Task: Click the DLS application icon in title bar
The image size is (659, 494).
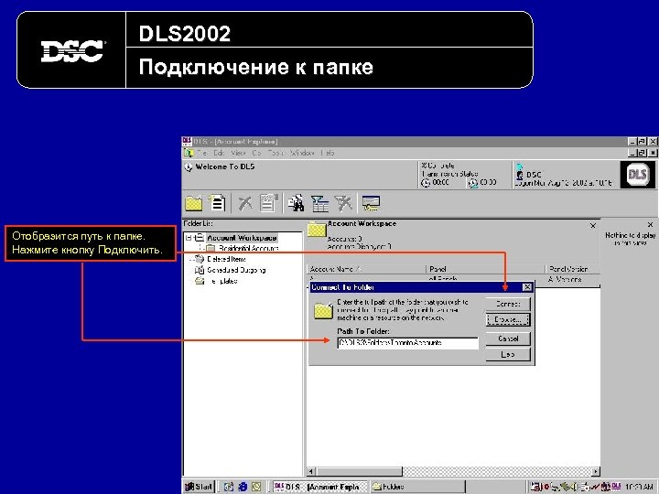Action: [x=187, y=142]
